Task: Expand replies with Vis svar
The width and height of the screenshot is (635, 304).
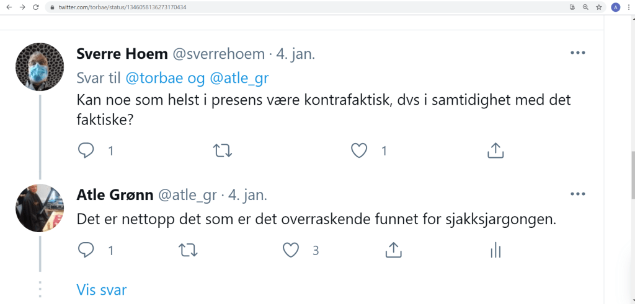Action: point(102,290)
